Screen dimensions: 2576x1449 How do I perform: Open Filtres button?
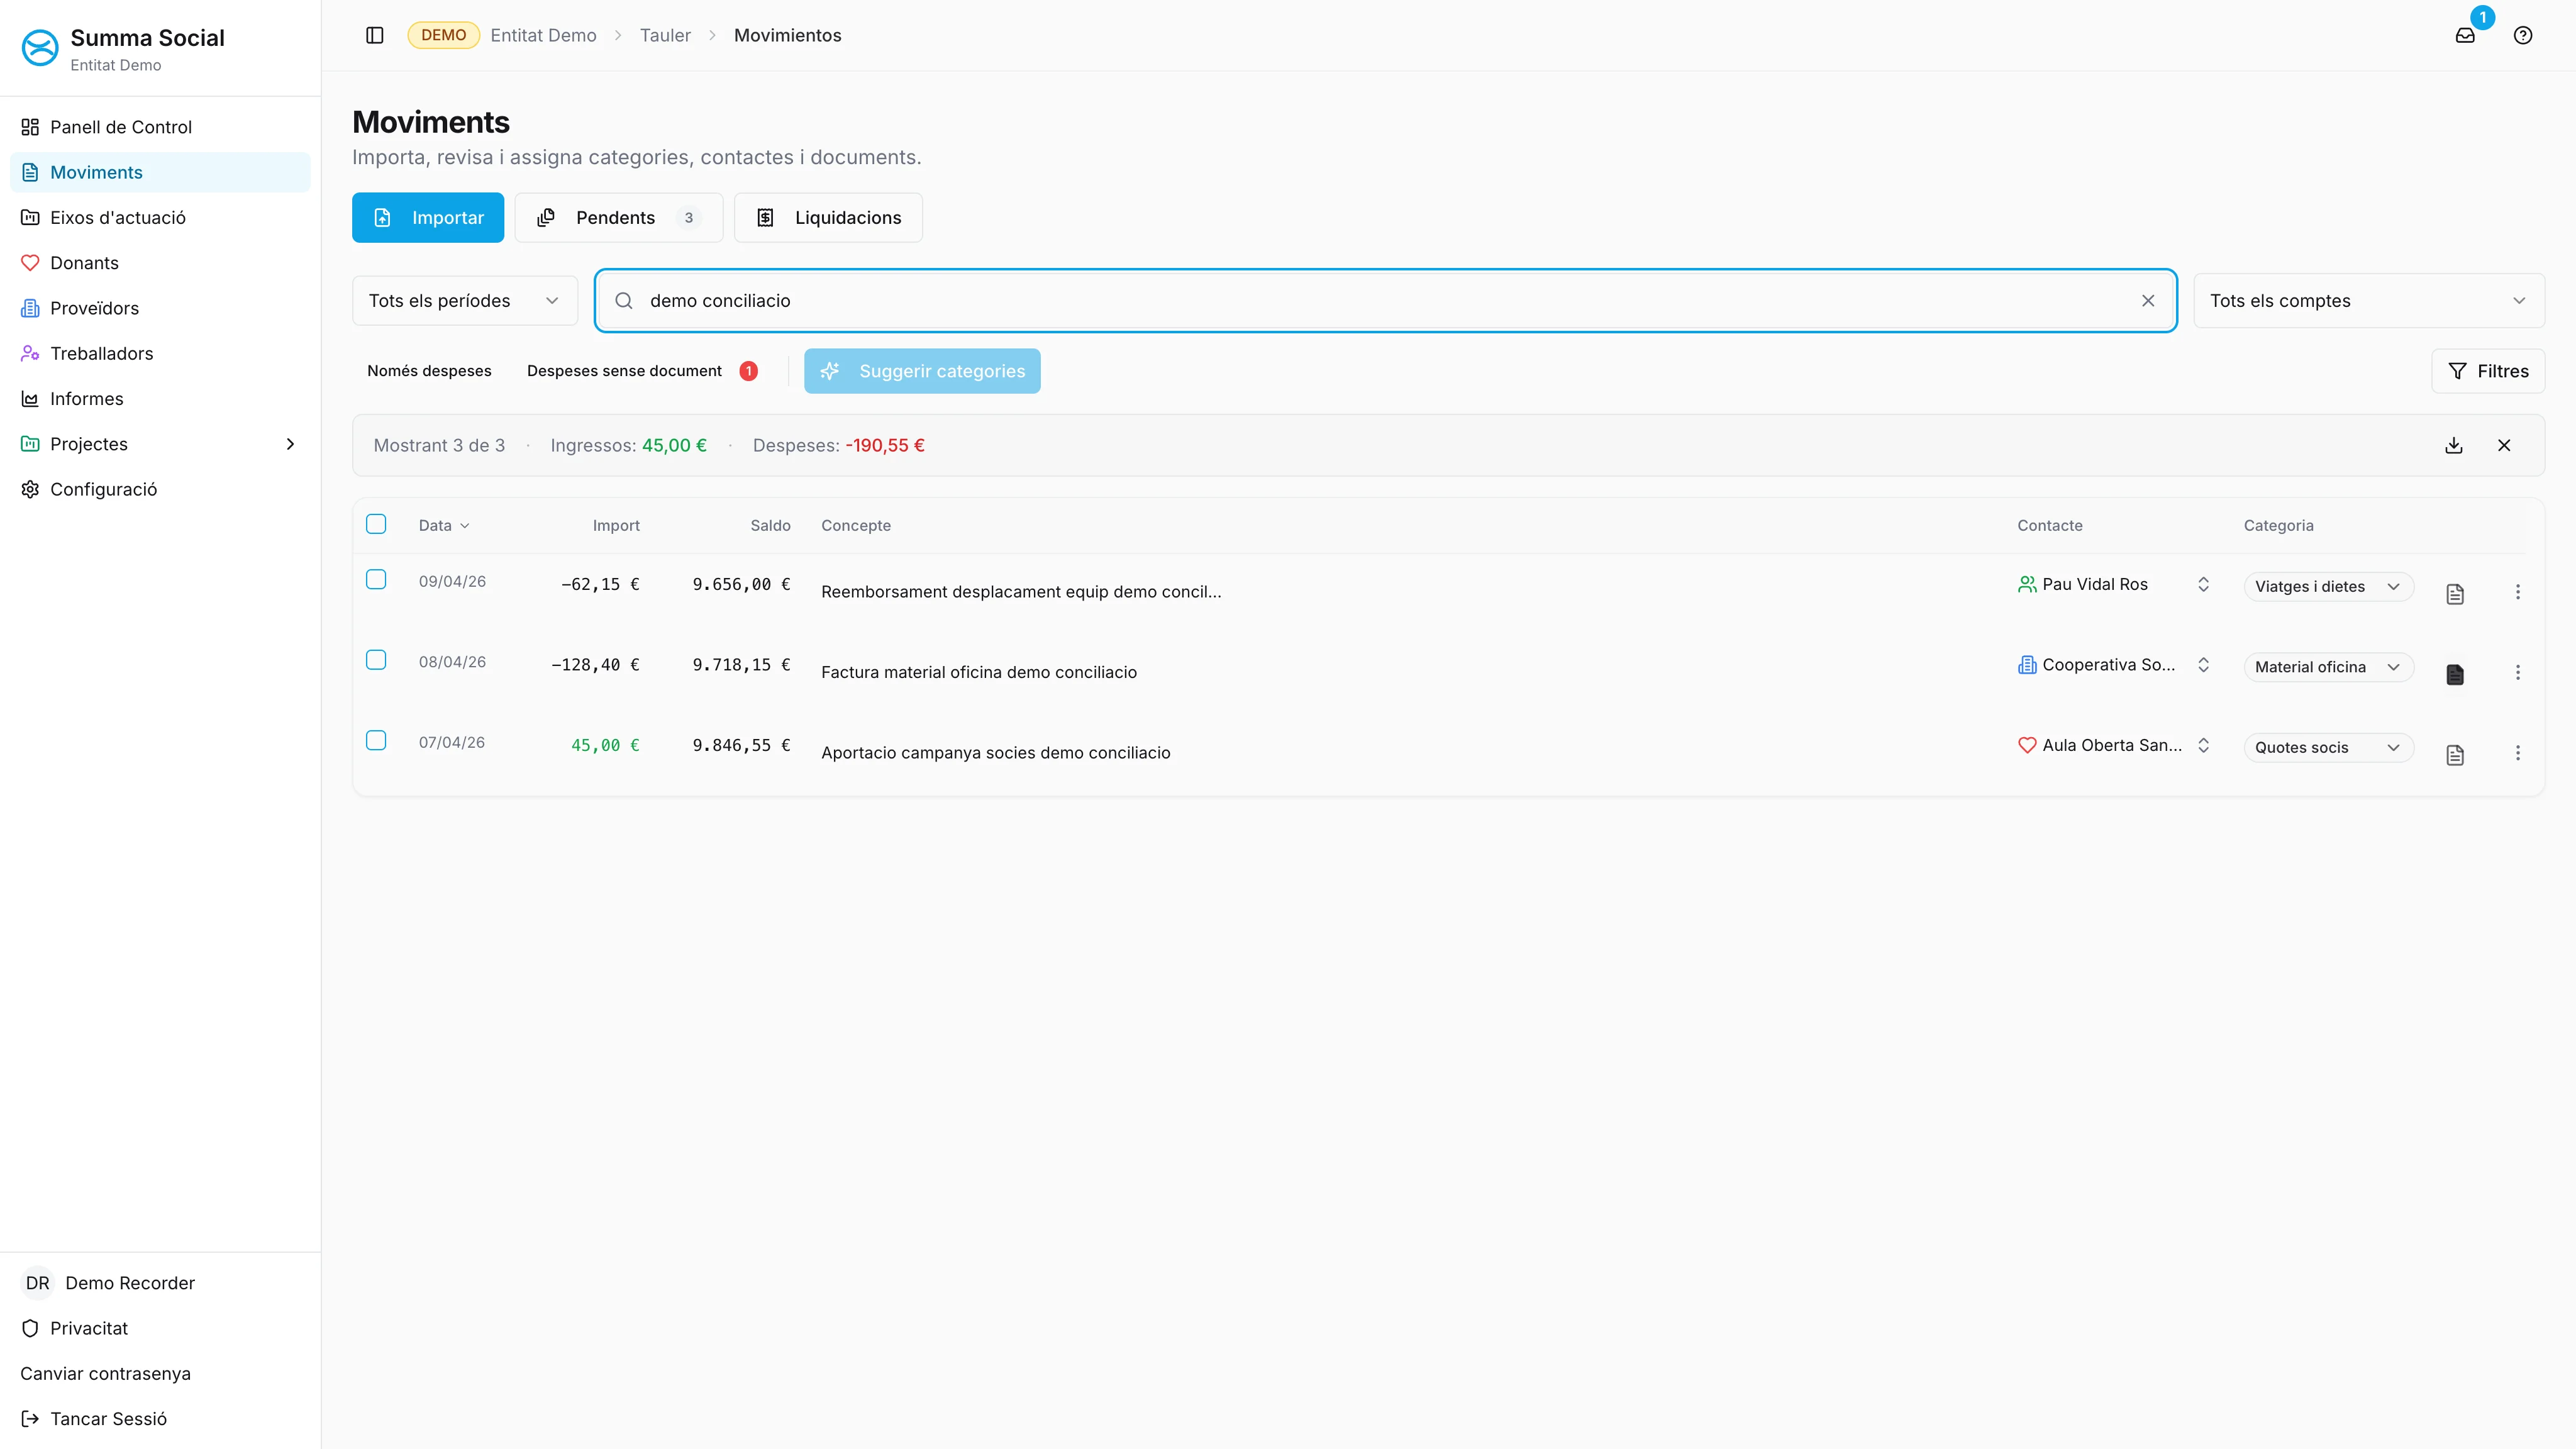tap(2488, 371)
